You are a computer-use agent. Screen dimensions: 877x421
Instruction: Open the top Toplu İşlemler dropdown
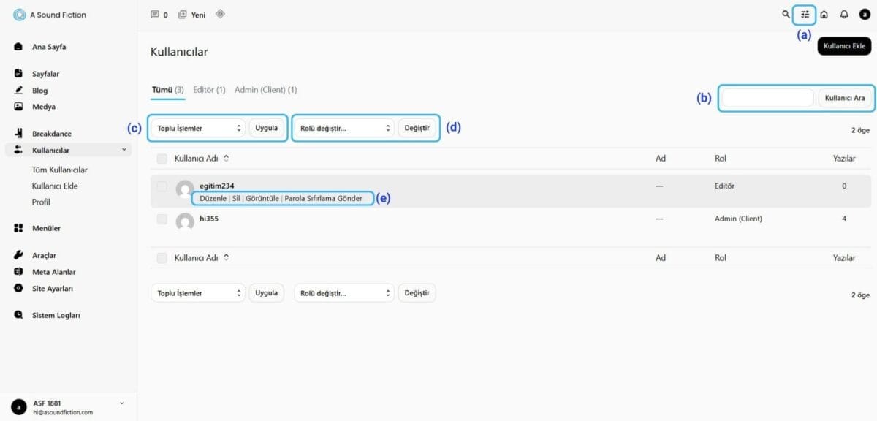[x=199, y=128]
